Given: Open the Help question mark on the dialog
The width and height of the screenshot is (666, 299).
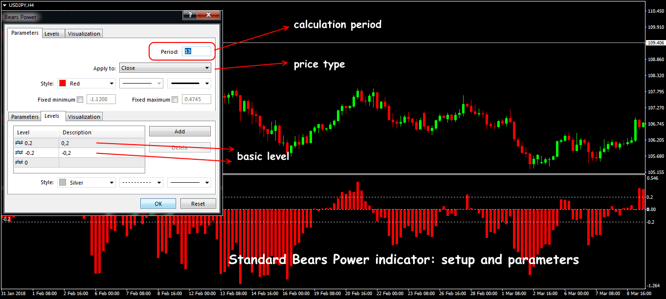Looking at the screenshot, I should point(190,15).
